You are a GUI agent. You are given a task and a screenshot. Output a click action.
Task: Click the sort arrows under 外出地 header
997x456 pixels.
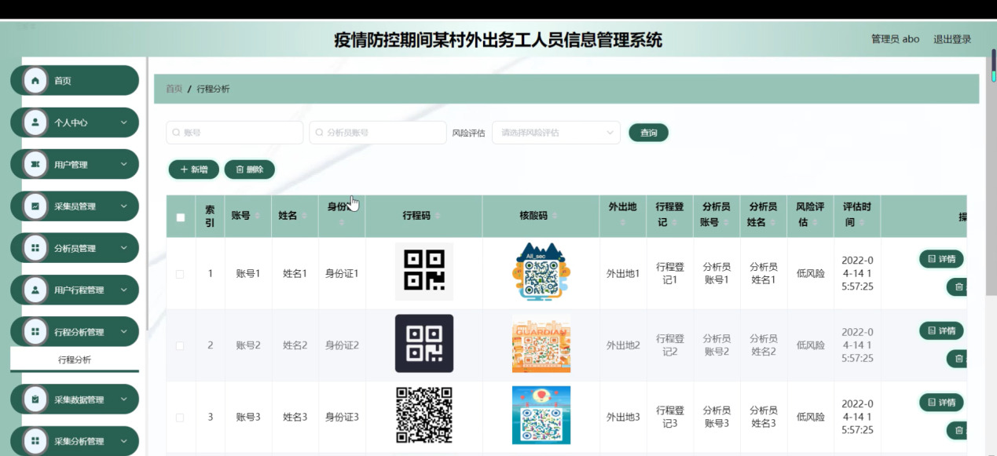click(622, 223)
